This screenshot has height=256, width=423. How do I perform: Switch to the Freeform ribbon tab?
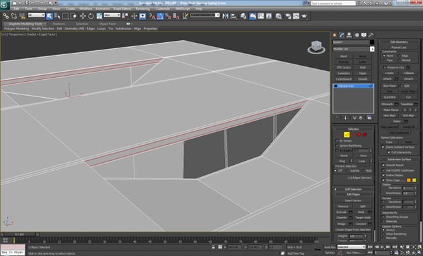pyautogui.click(x=58, y=23)
